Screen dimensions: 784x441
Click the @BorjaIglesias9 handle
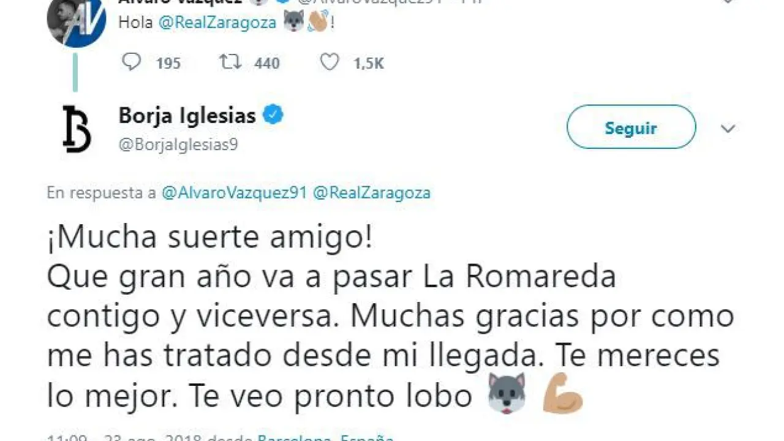pyautogui.click(x=178, y=145)
